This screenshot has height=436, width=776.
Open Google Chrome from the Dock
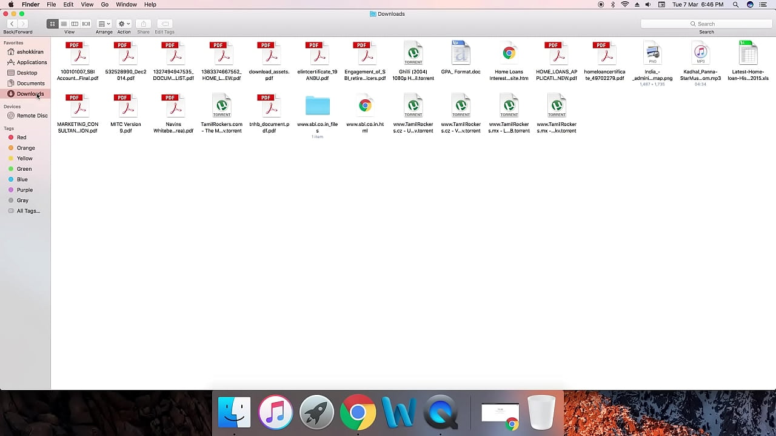[x=358, y=412]
